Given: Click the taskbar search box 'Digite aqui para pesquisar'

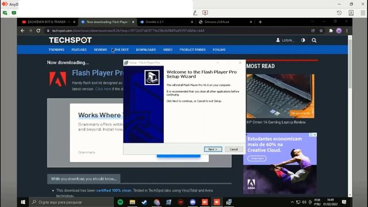Looking at the screenshot, I should point(71,202).
